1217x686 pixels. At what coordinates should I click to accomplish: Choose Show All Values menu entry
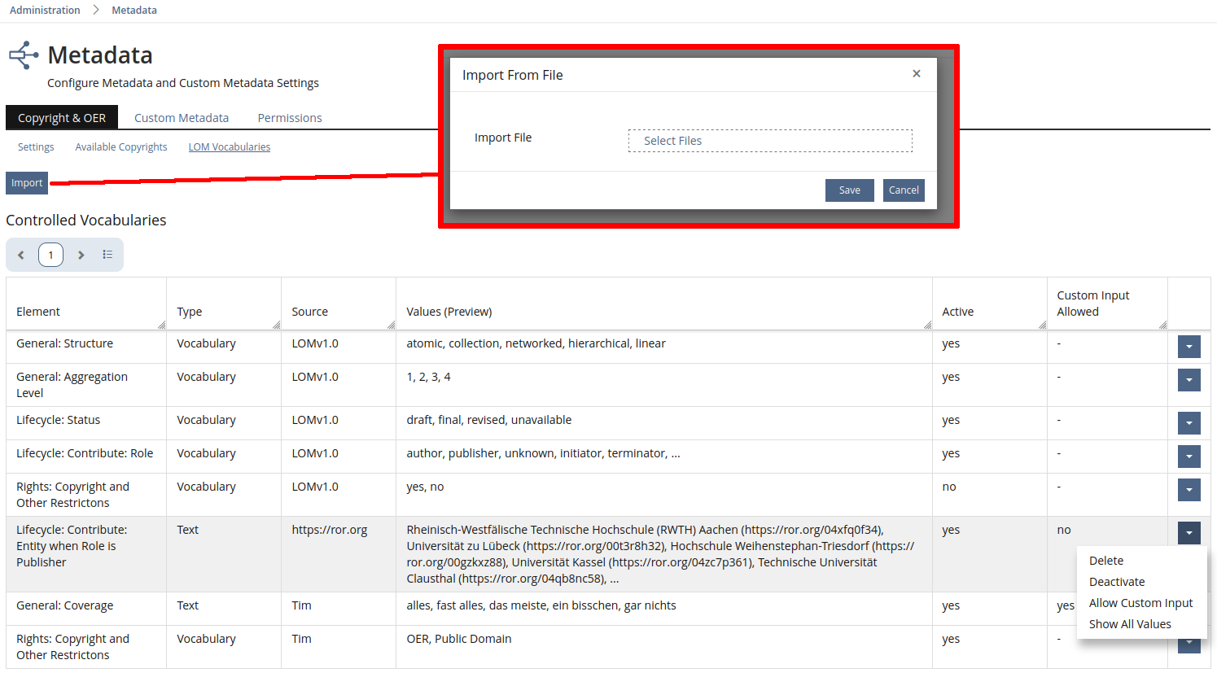coord(1129,624)
